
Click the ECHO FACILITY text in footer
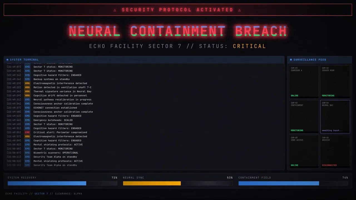(16, 194)
